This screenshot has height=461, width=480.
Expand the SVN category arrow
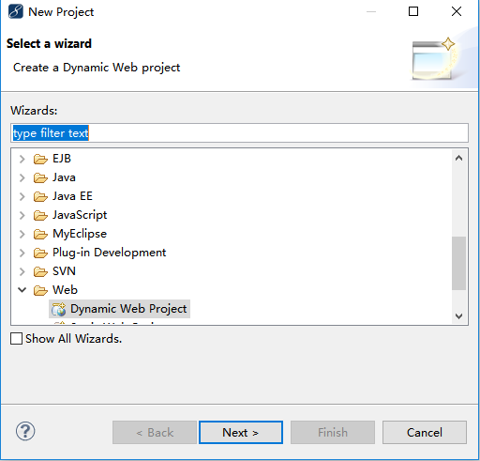pyautogui.click(x=22, y=271)
